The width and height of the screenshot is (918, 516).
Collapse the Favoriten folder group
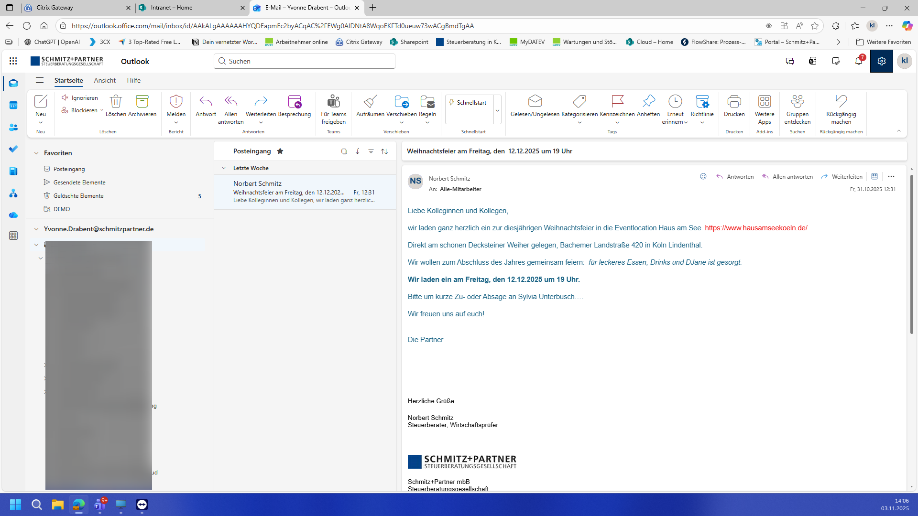coord(36,153)
